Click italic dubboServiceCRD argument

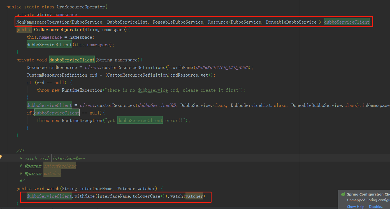click(x=157, y=105)
